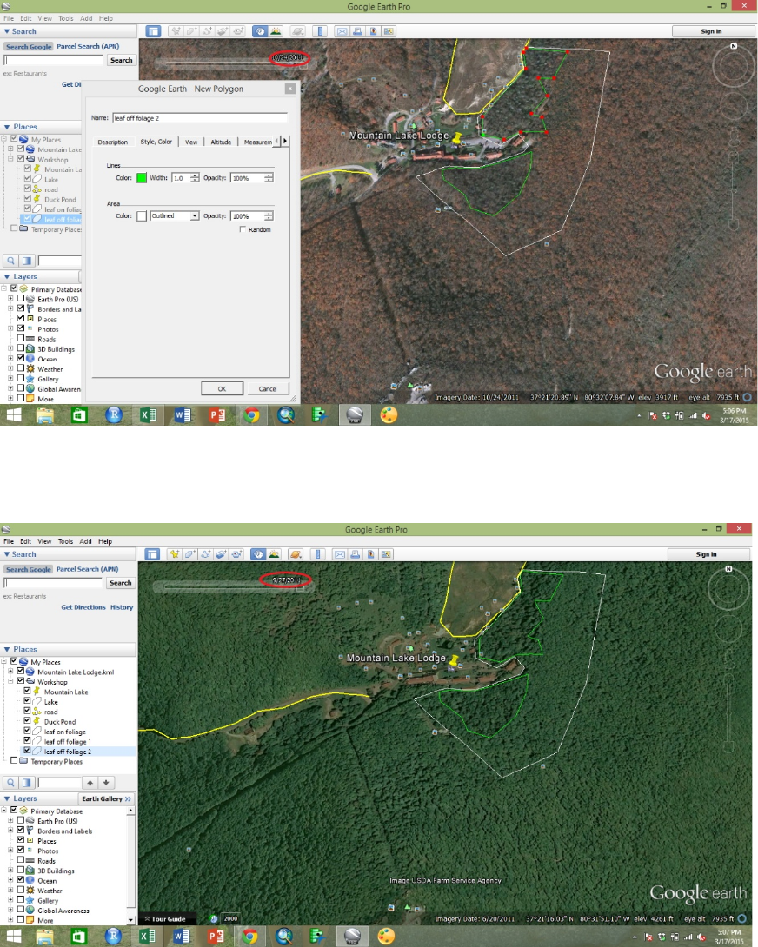Open the green Lines color swatch

point(142,177)
